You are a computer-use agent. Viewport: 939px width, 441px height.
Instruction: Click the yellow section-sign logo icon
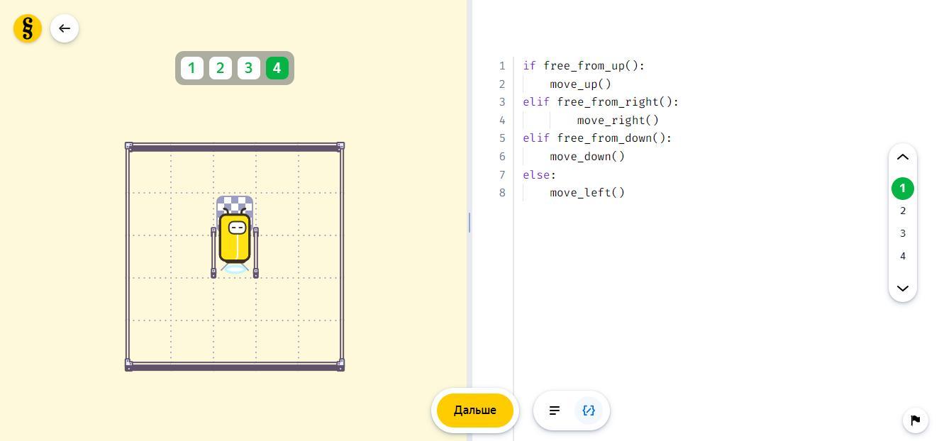(x=28, y=28)
